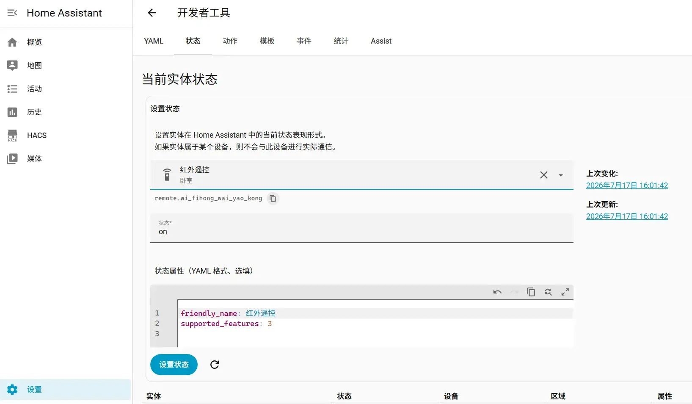Copy the remote.wi_fihong_wai_yao_kong entity ID
692x404 pixels.
(x=273, y=198)
